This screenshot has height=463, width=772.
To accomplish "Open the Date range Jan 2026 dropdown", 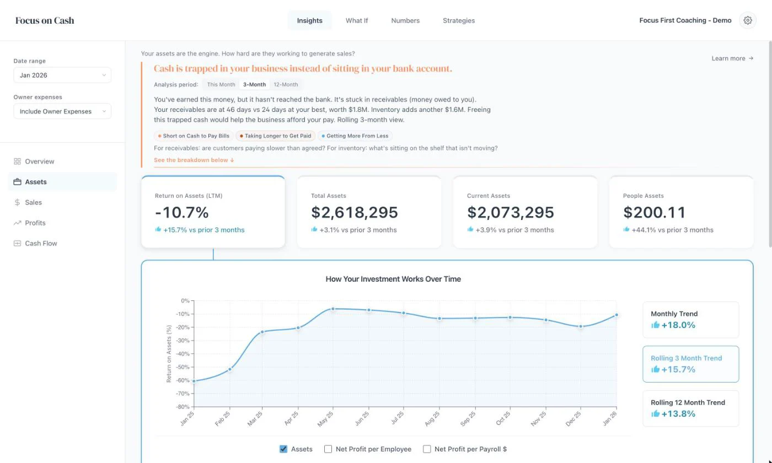I will pos(62,75).
